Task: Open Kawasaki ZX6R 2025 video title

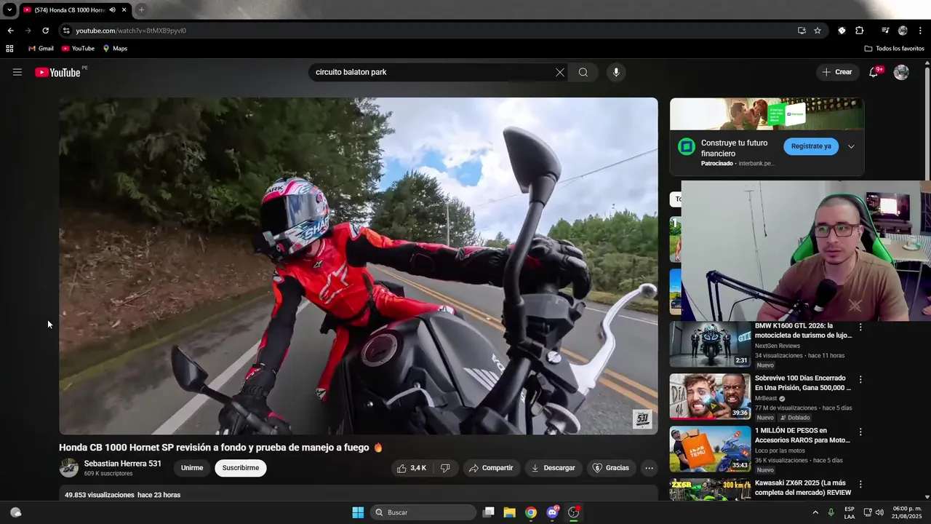Action: [x=803, y=488]
